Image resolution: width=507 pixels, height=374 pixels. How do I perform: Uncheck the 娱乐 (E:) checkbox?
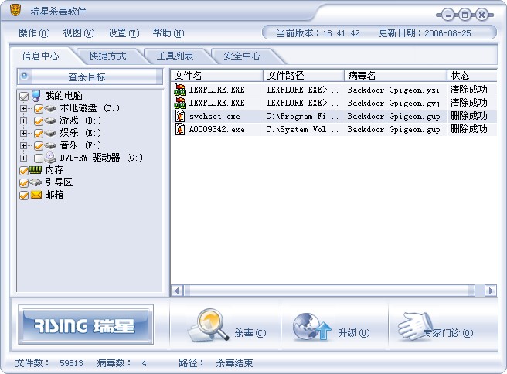tap(38, 133)
